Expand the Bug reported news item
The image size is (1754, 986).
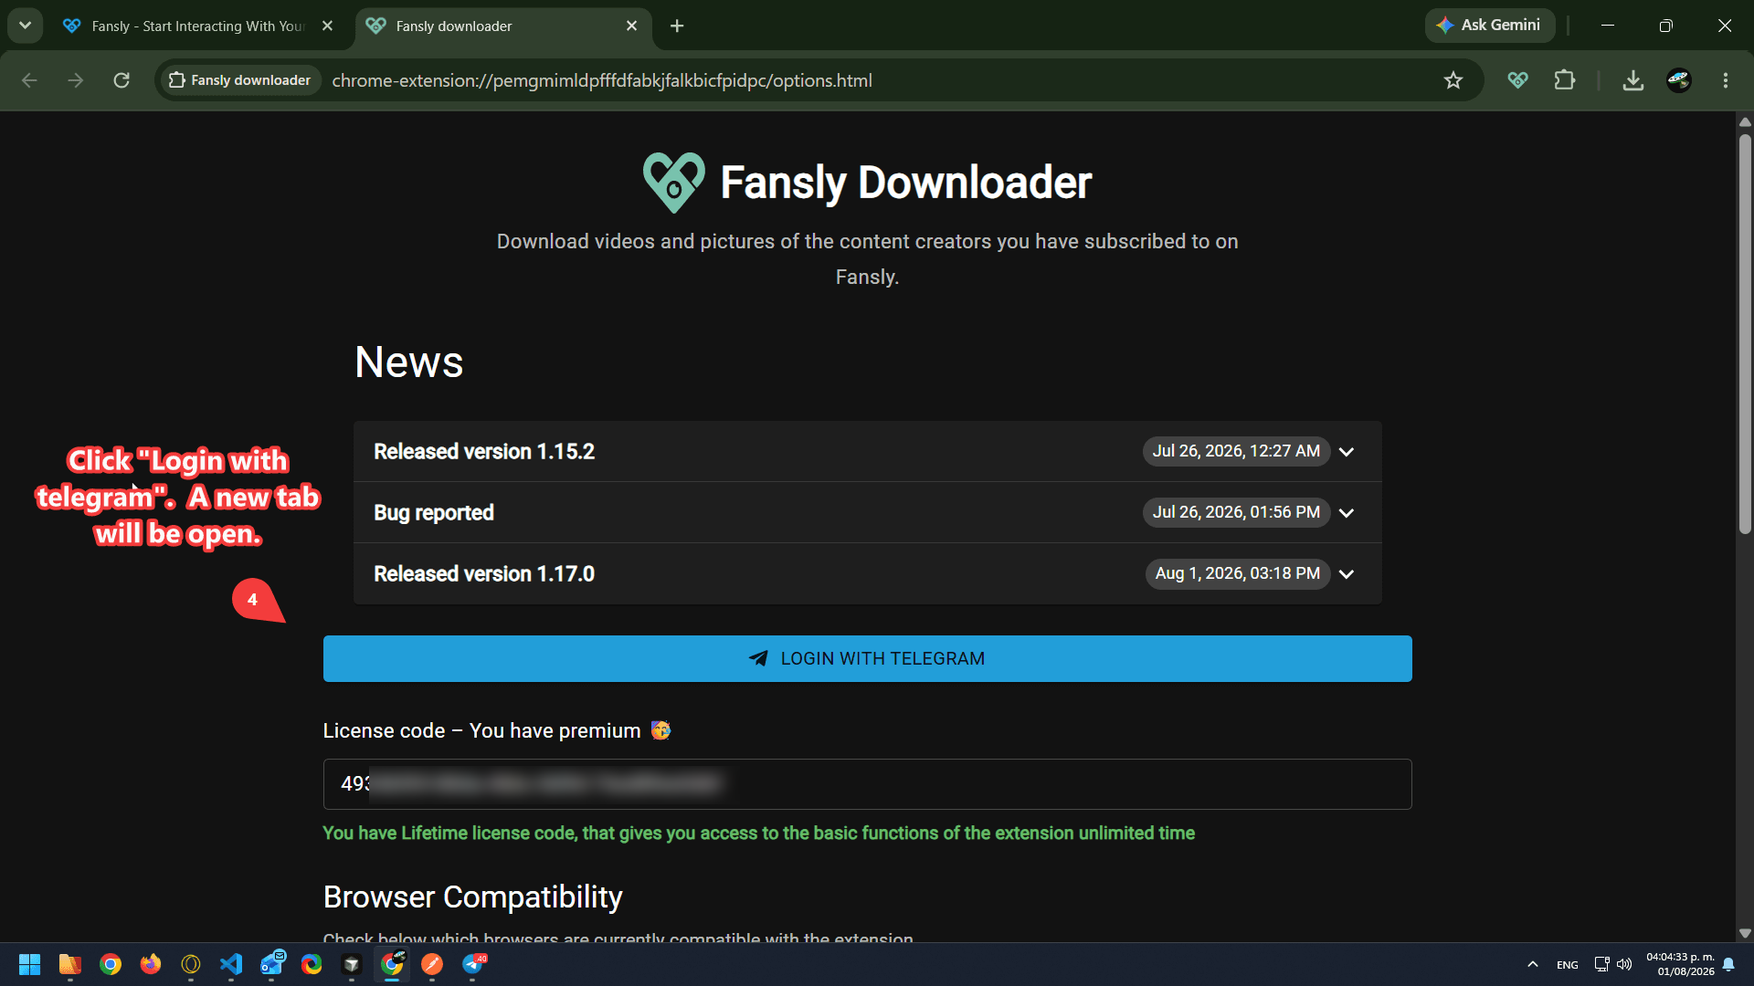pos(867,512)
